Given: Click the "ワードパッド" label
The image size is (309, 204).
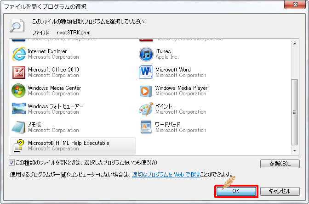Looking at the screenshot, I should (168, 125).
